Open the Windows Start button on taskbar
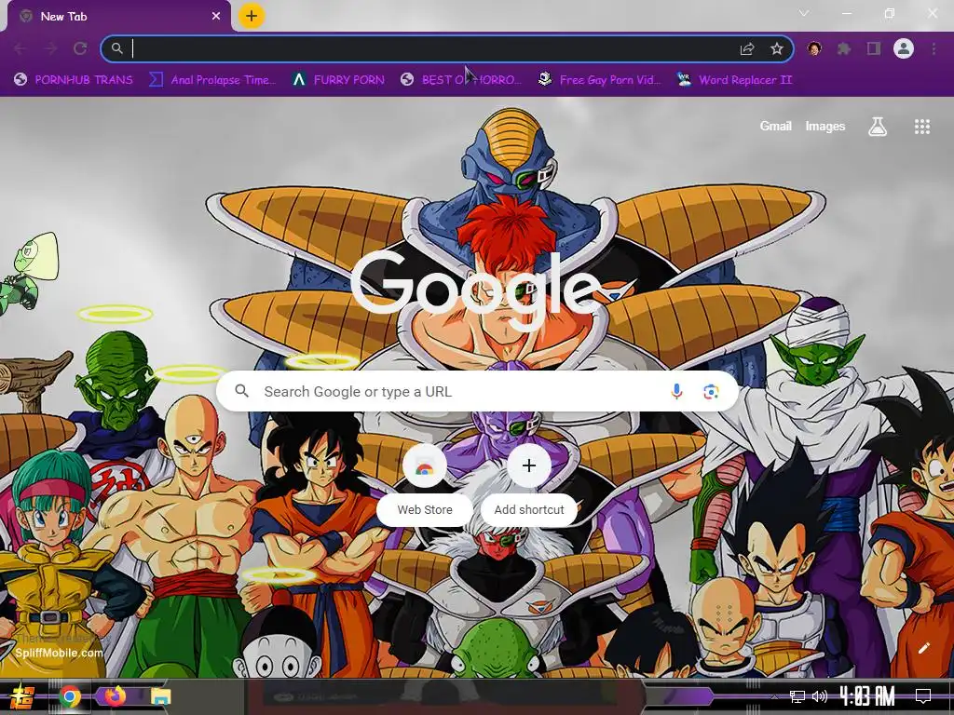 click(22, 696)
